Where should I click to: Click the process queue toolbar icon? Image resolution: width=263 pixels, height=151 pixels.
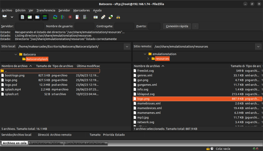click(63, 17)
